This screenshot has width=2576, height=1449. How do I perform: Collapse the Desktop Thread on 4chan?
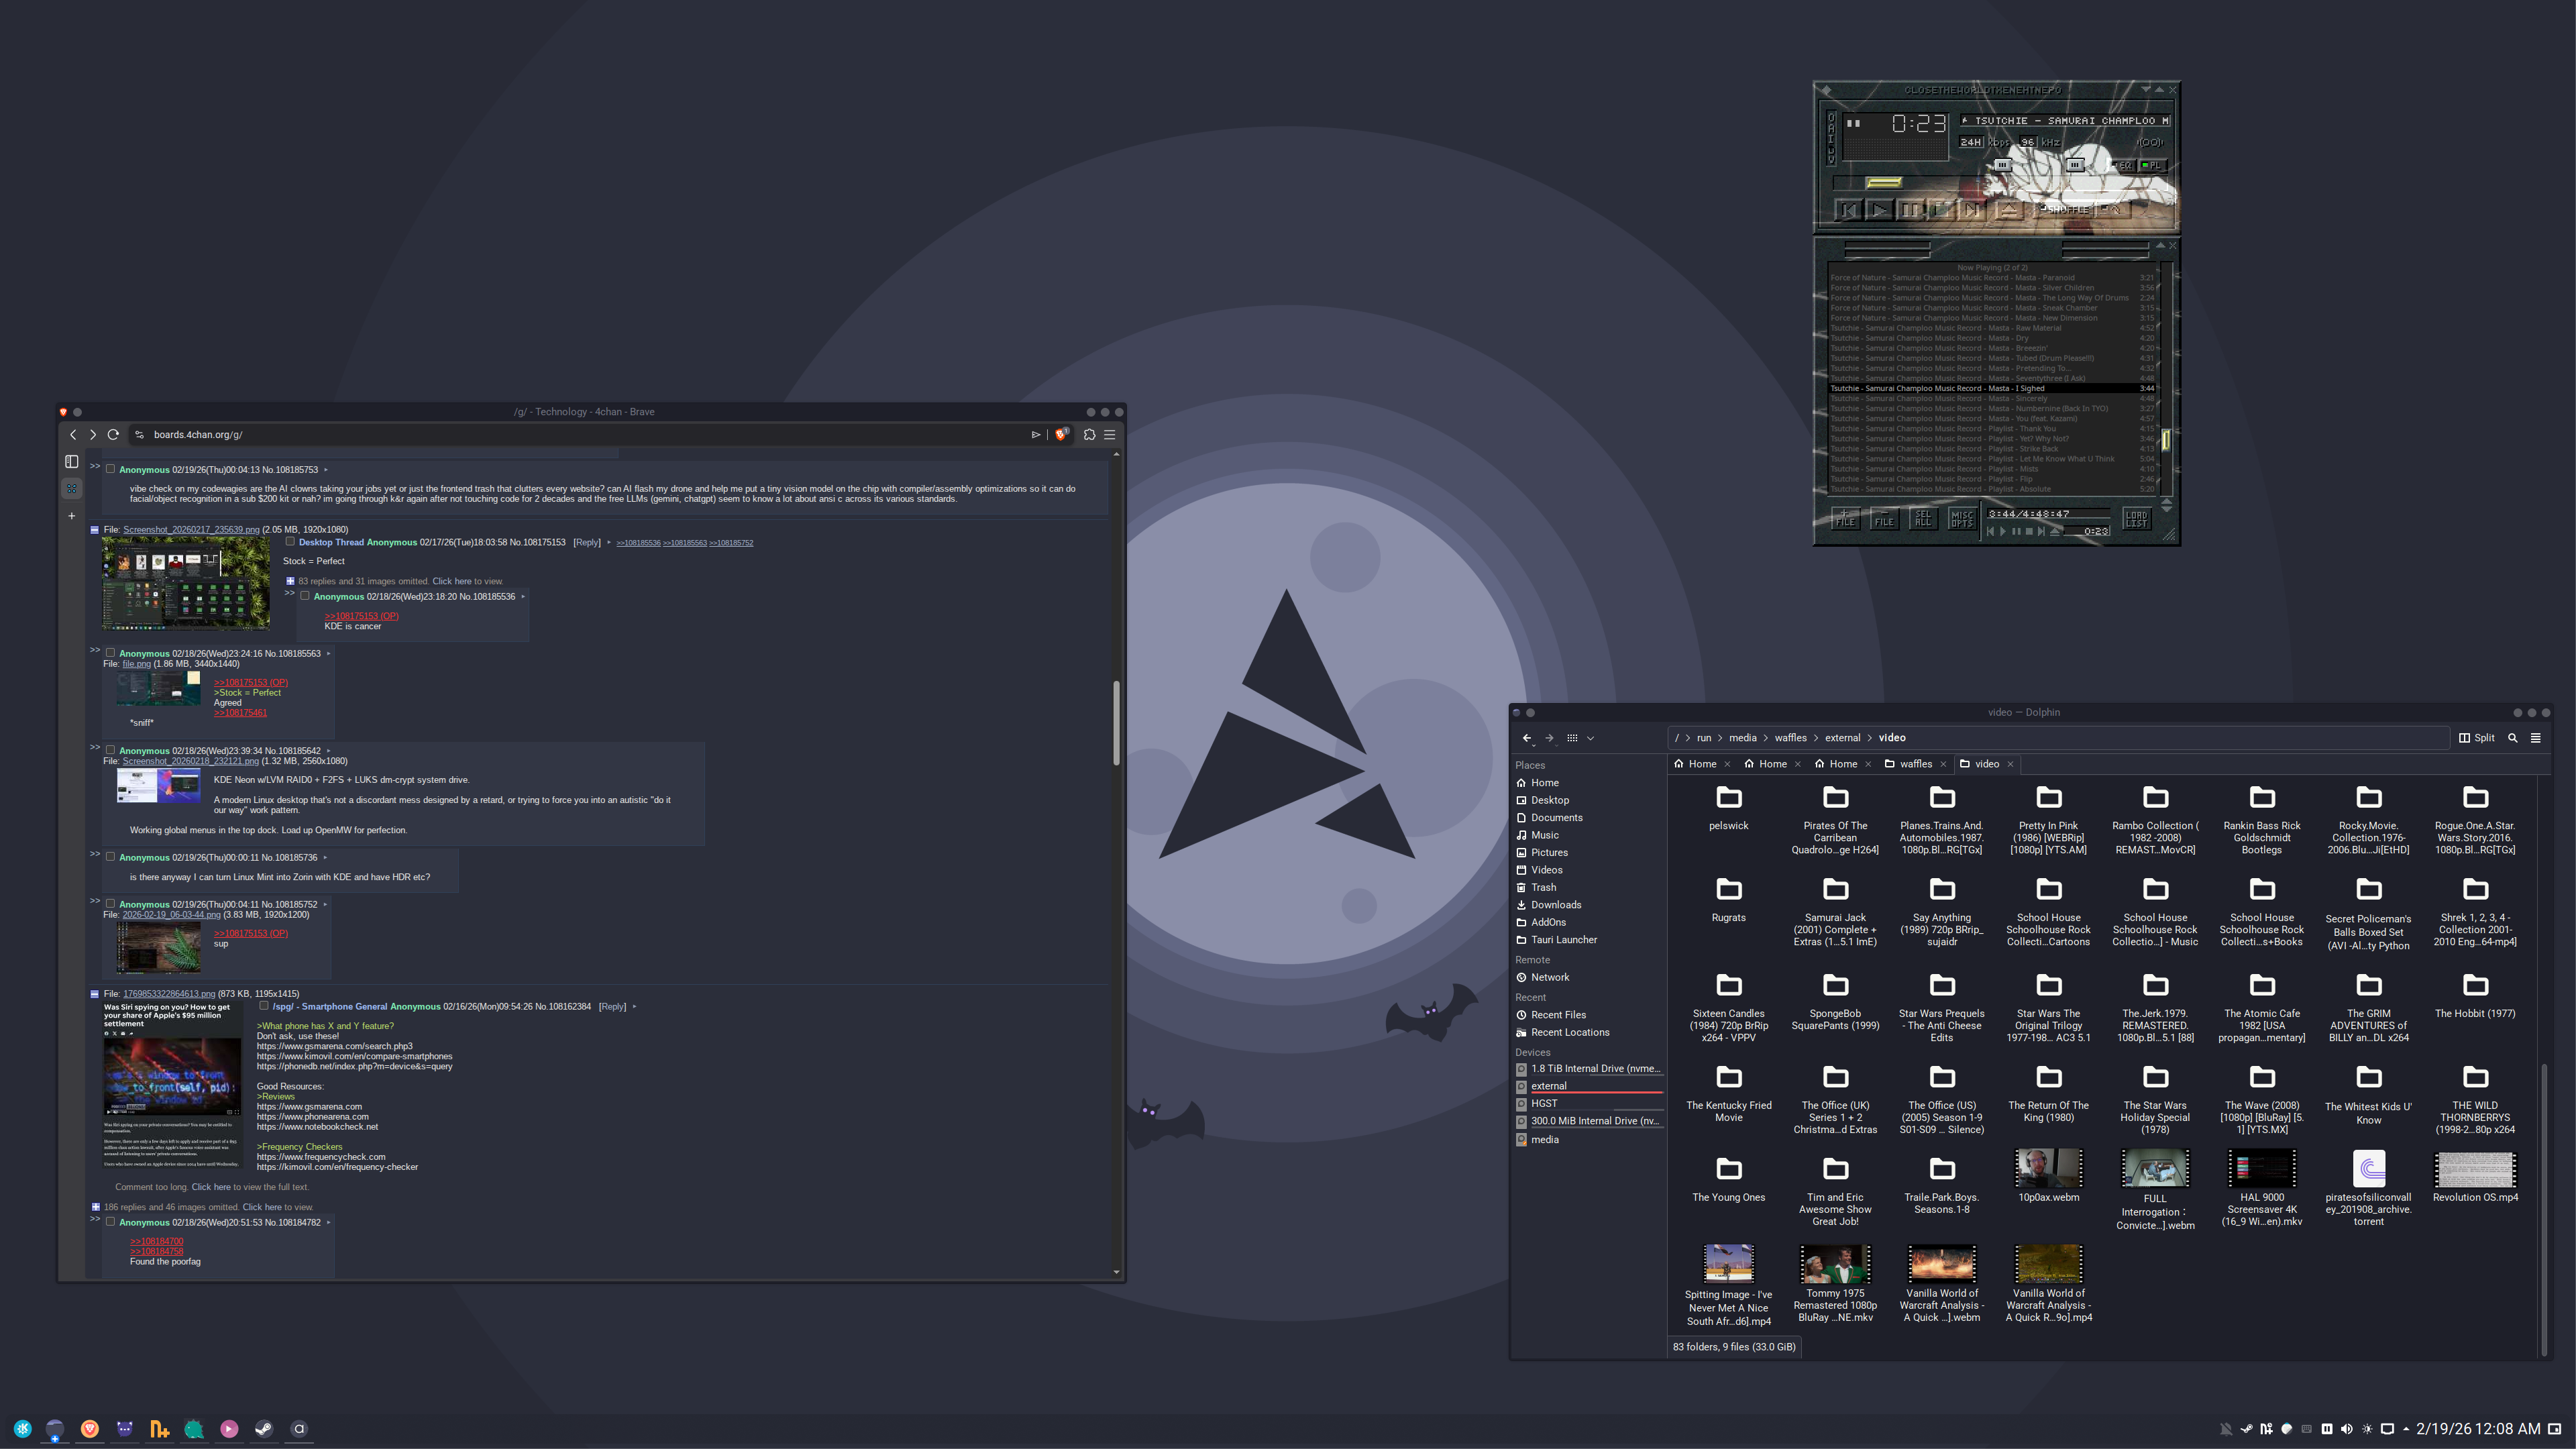pyautogui.click(x=95, y=530)
